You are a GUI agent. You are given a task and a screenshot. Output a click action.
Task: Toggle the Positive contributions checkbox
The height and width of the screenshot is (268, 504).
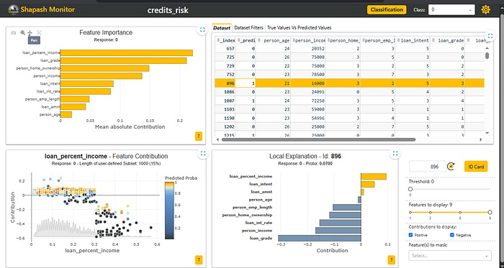(x=410, y=235)
